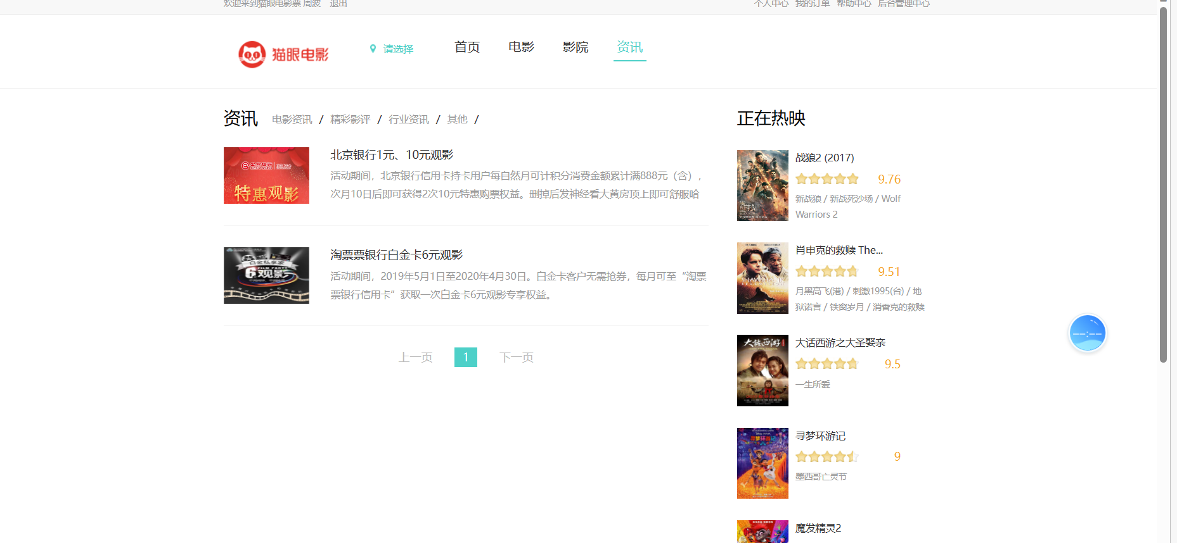Viewport: 1177px width, 543px height.
Task: Open the 请选择 city selector
Action: click(398, 49)
